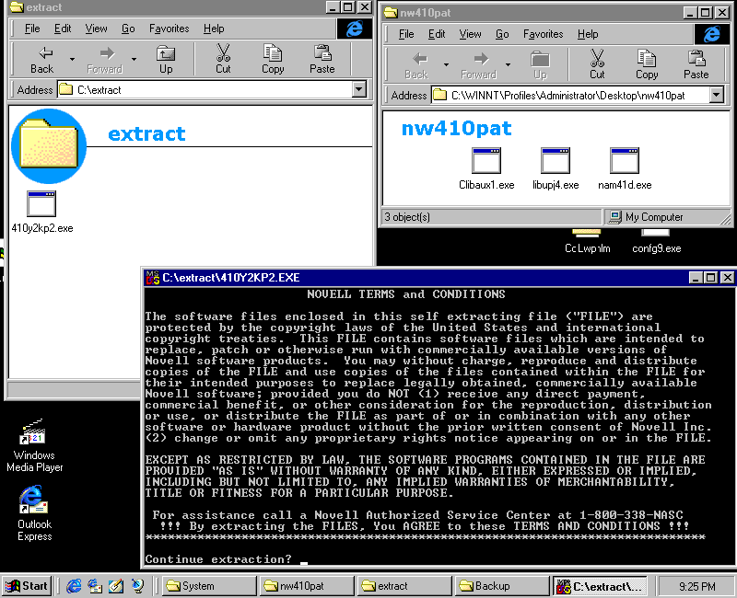Click Cut scissors in extract window
737x598 pixels.
pos(223,52)
